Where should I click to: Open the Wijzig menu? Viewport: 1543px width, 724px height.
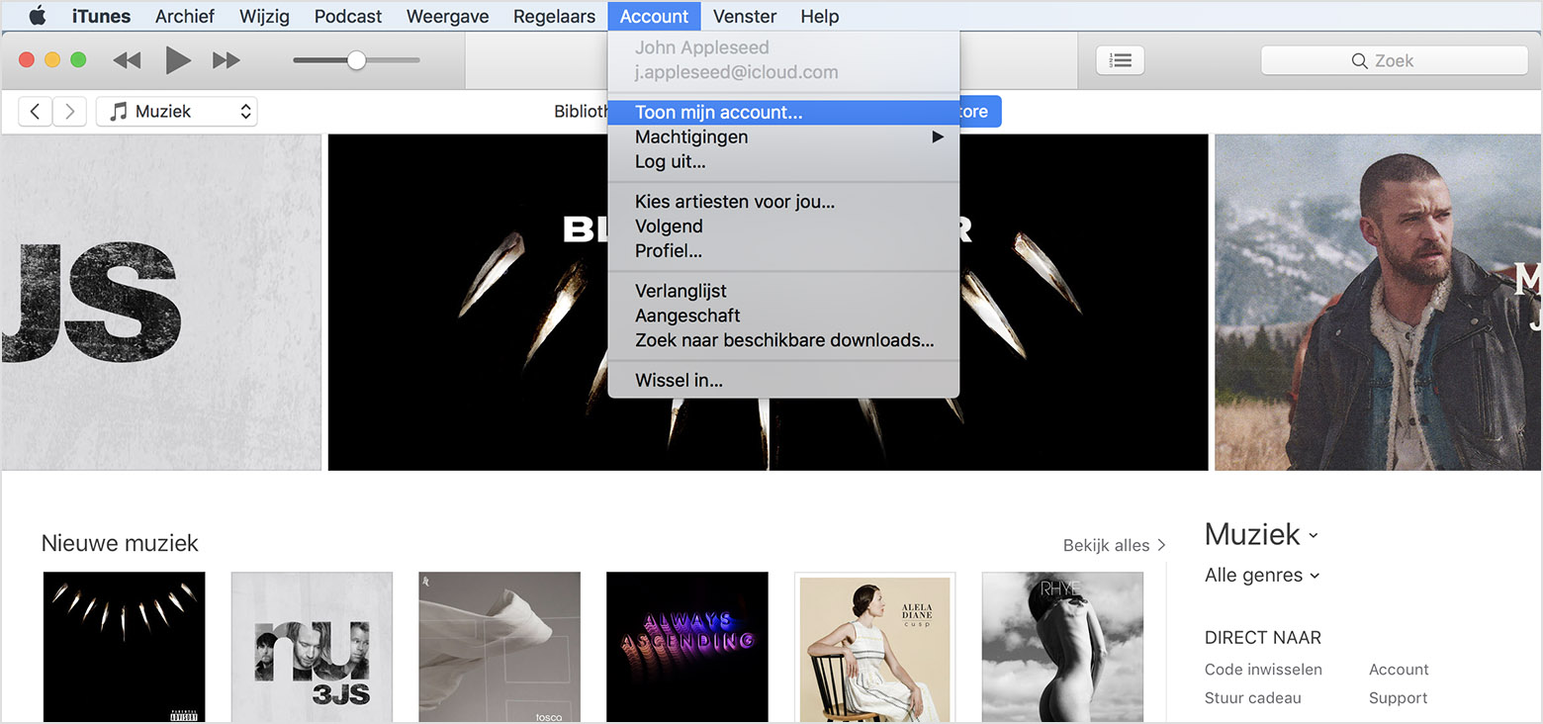coord(264,16)
